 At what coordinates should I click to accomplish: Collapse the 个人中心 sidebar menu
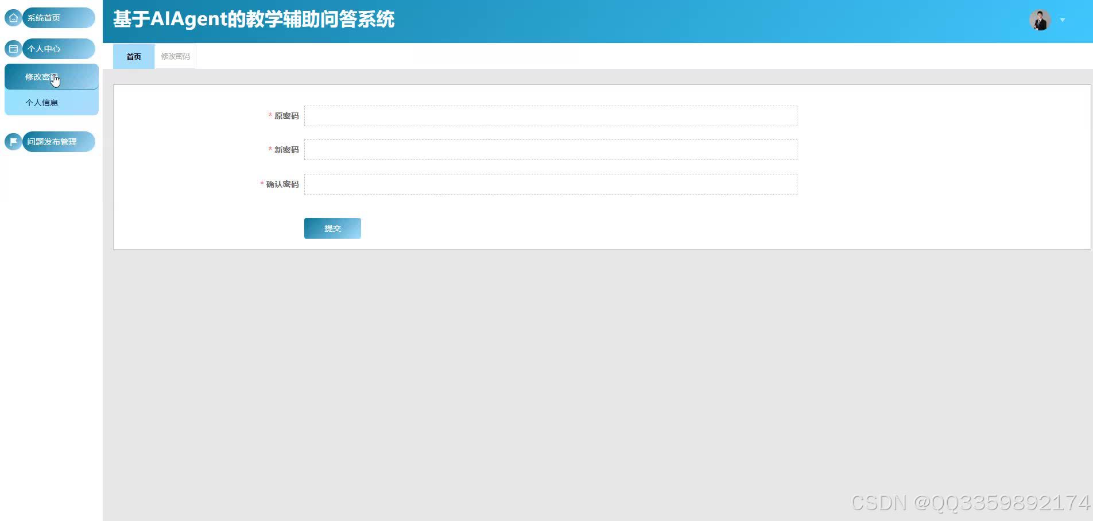pyautogui.click(x=59, y=49)
